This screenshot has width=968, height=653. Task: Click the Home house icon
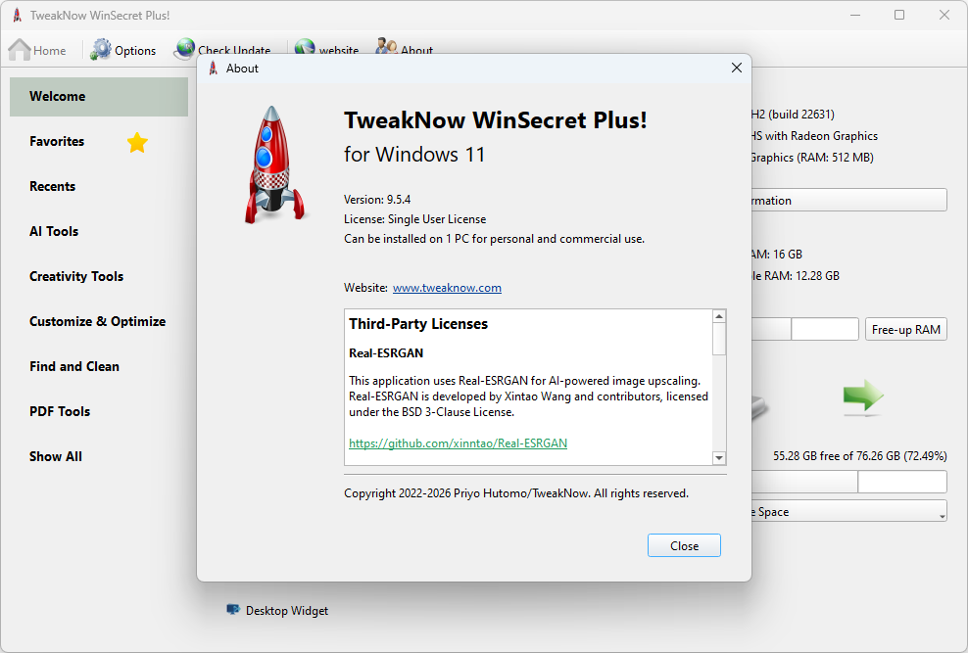click(x=20, y=49)
